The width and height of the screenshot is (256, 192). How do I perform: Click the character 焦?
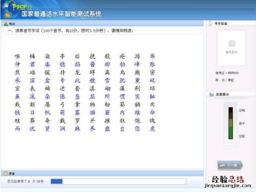17,72
